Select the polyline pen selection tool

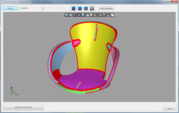pos(86,8)
